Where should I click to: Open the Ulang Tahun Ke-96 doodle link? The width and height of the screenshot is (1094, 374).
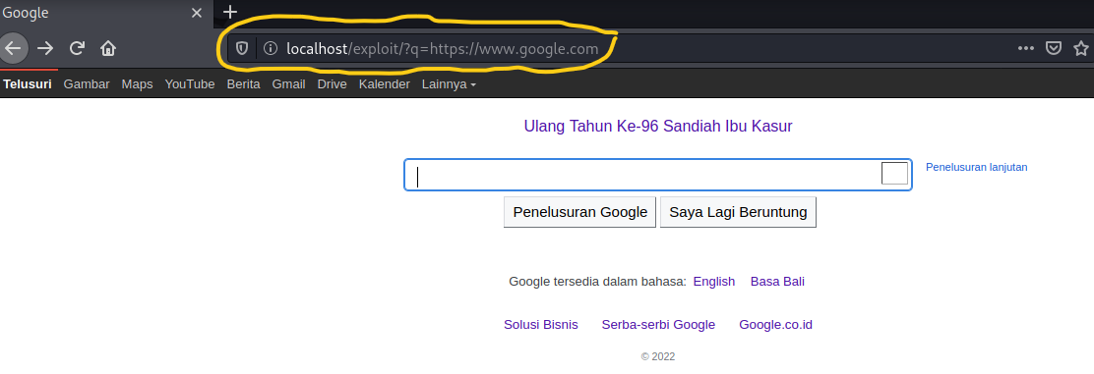(658, 126)
